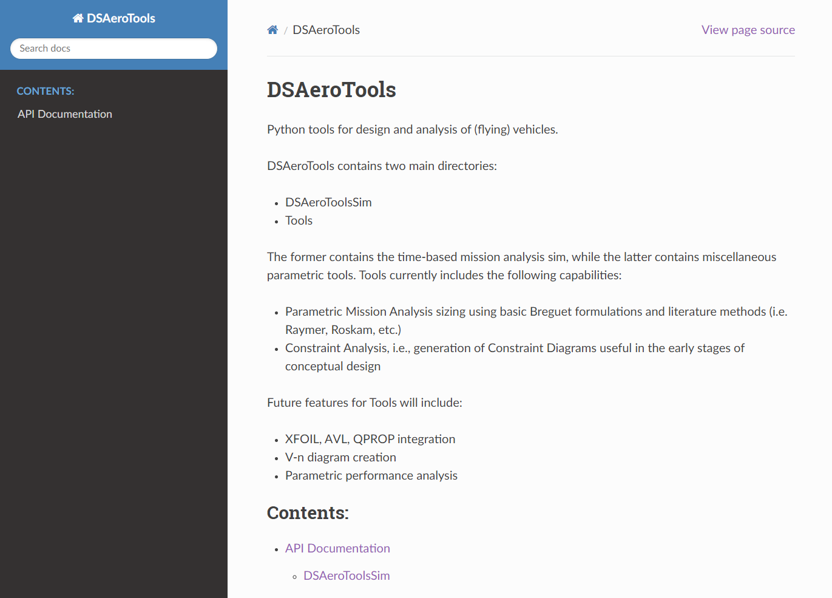Open the API Documentation link under Contents
The image size is (832, 598).
point(337,548)
